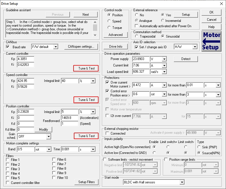This screenshot has width=226, height=189.
Task: Enable Filter 6 checkbox
Action: (x=54, y=159)
